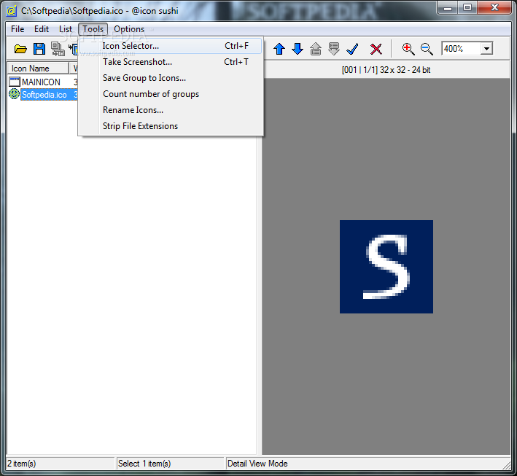Click the red X delete icon

click(x=376, y=49)
